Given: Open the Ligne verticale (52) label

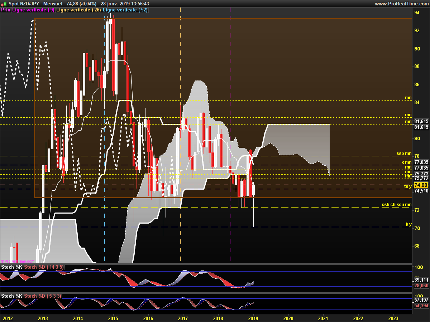Looking at the screenshot, I should pyautogui.click(x=125, y=10).
